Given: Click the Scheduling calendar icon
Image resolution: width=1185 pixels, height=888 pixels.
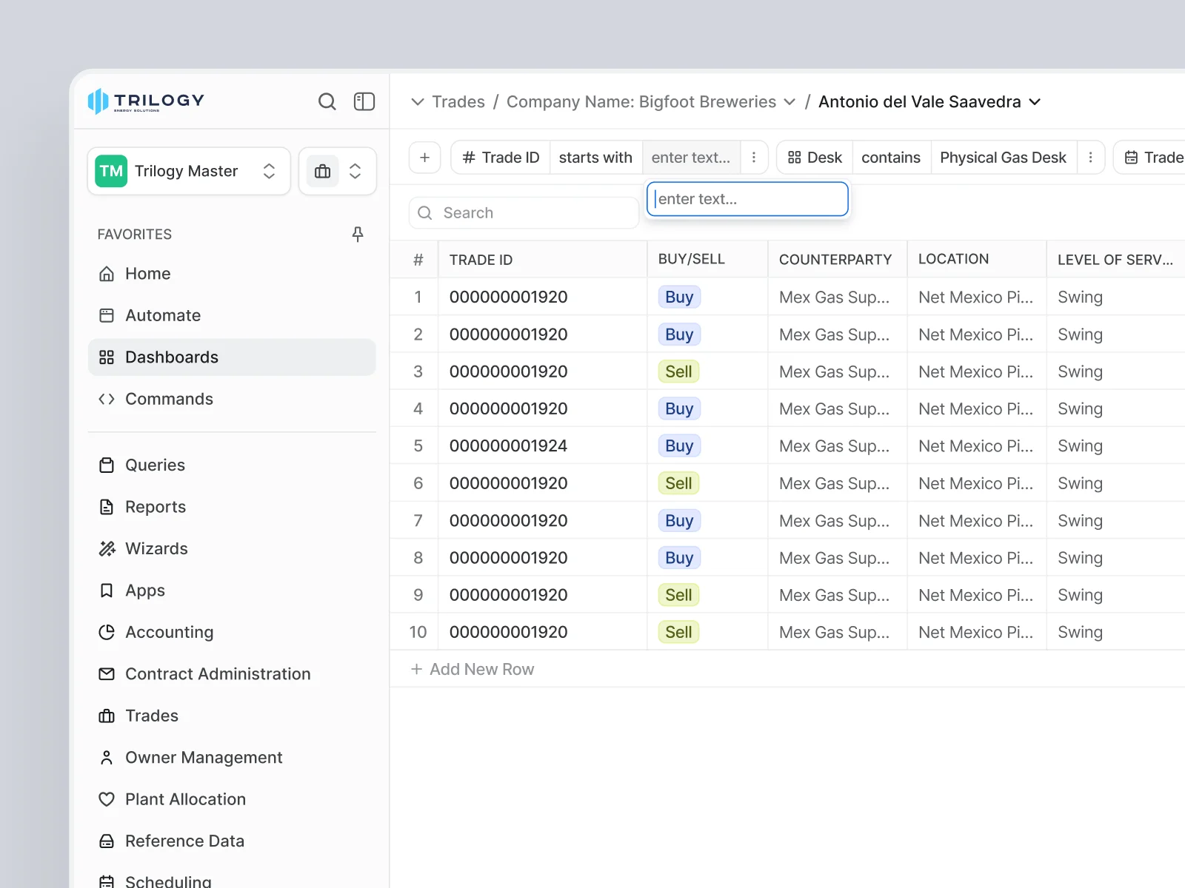Looking at the screenshot, I should tap(107, 881).
